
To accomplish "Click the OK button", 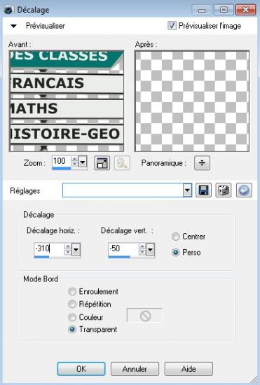I will [81, 369].
